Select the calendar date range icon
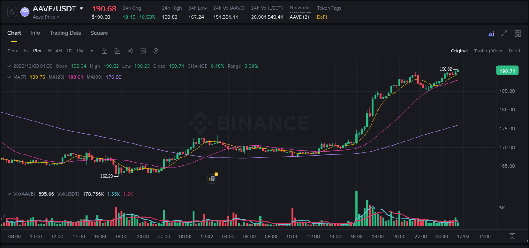The image size is (529, 248). pyautogui.click(x=105, y=50)
